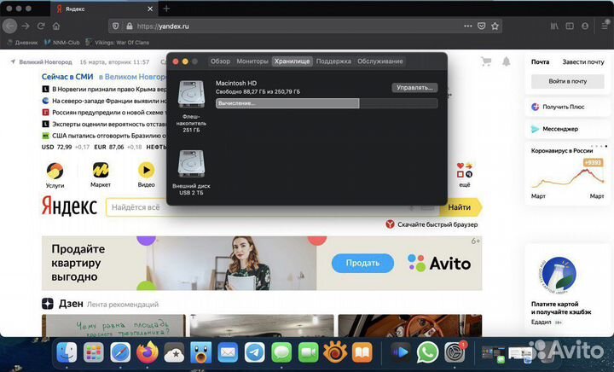Viewport: 614px width, 372px height.
Task: Open tracking protection shield in address bar
Action: pos(115,26)
